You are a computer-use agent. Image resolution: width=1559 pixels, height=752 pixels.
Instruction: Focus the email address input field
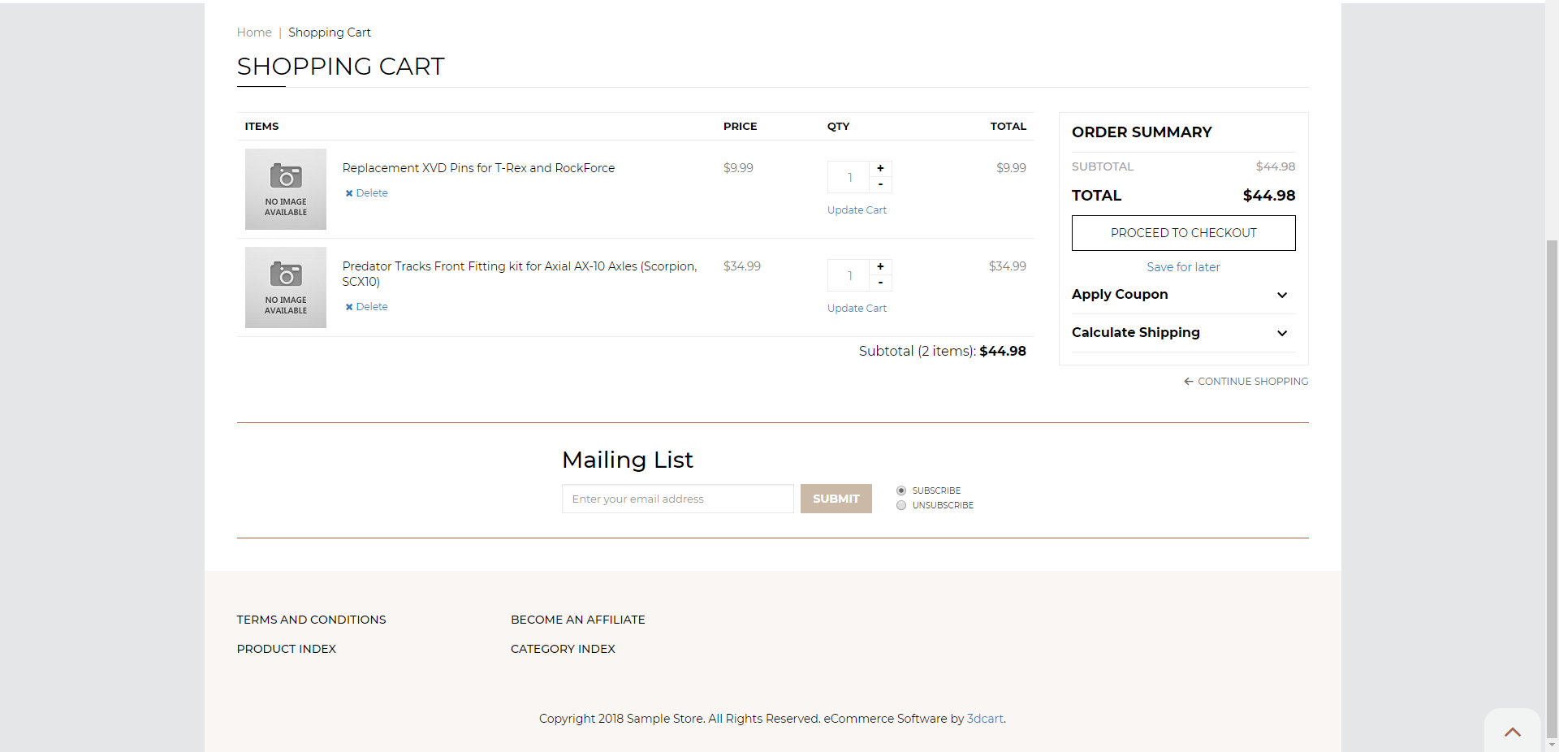click(x=677, y=499)
